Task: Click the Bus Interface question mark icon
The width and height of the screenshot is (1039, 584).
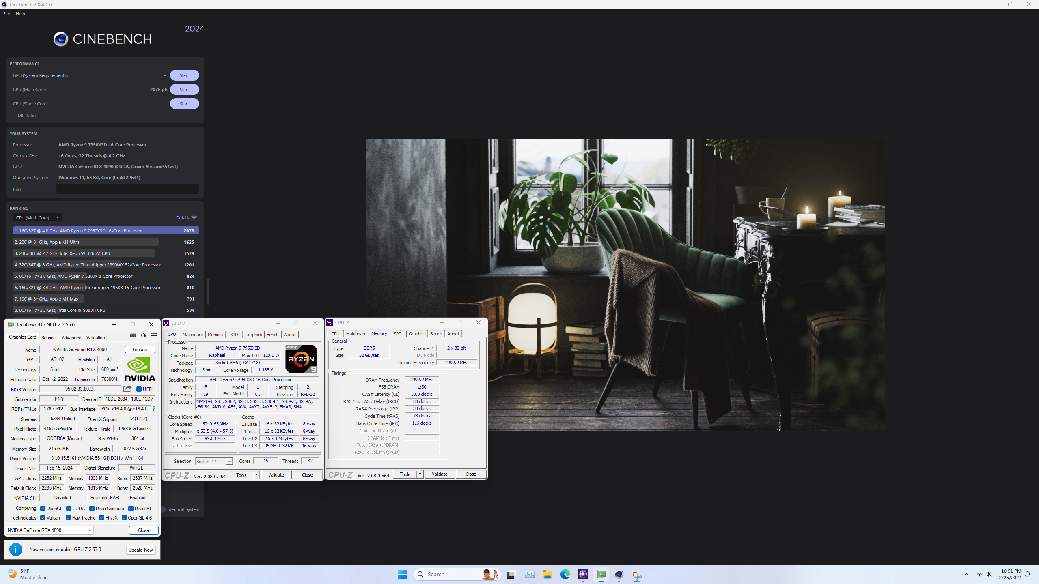Action: [154, 409]
